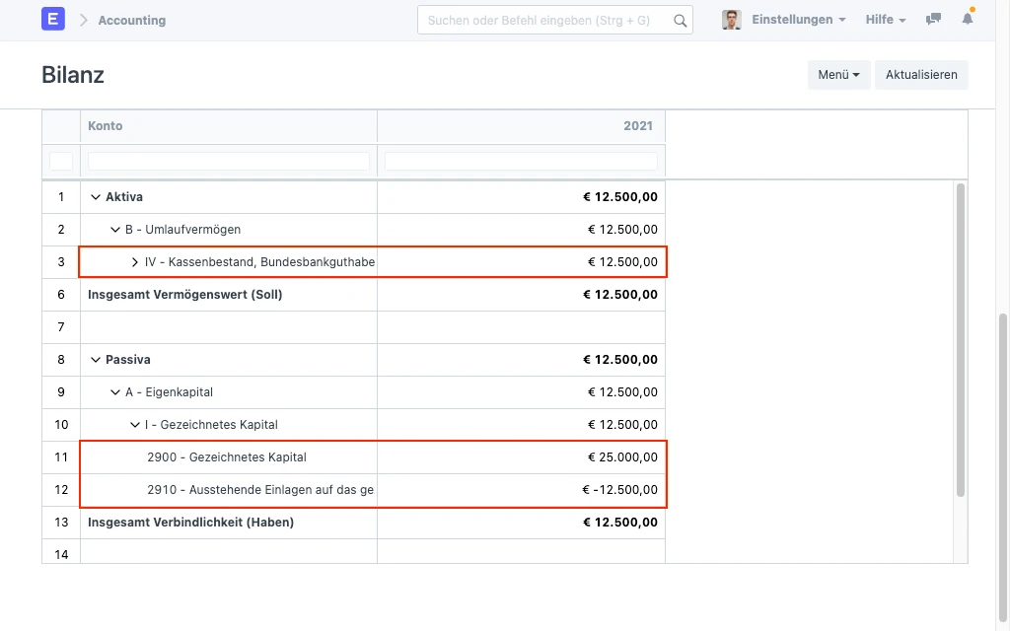Open the Einstellungen dropdown menu
Screen dimensions: 1010x631
coord(798,20)
